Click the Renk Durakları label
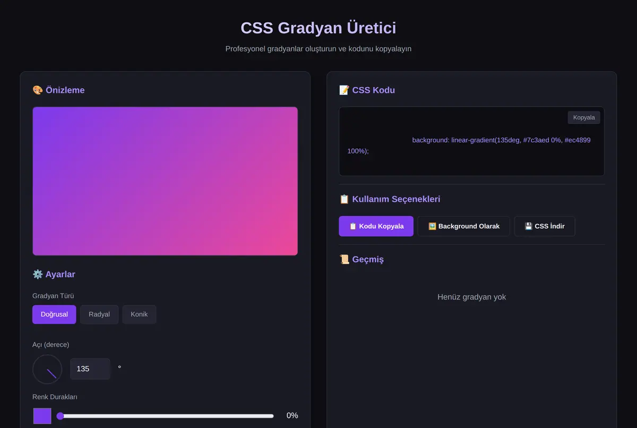The width and height of the screenshot is (637, 428). coord(55,397)
